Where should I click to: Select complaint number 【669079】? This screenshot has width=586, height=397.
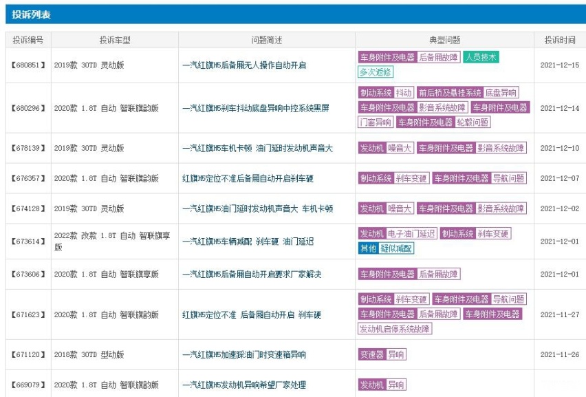[28, 385]
